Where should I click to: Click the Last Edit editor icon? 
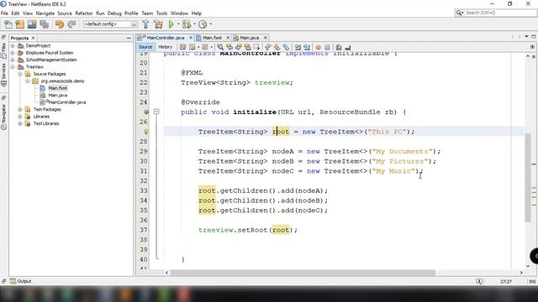click(x=183, y=47)
